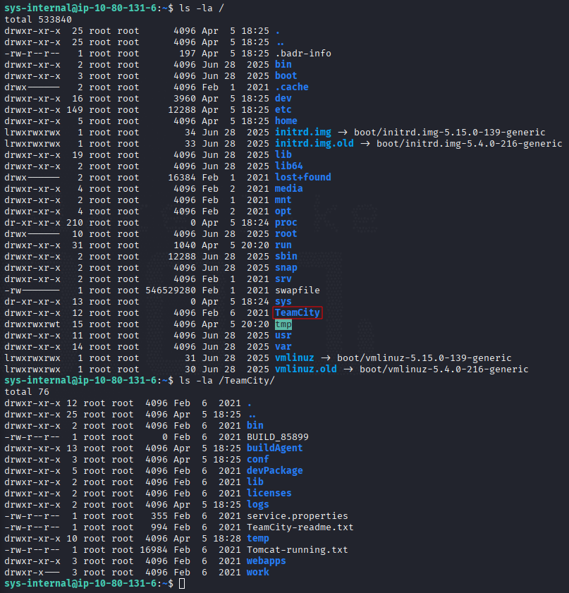569x593 pixels.
Task: Select the sys directory name
Action: click(x=283, y=302)
